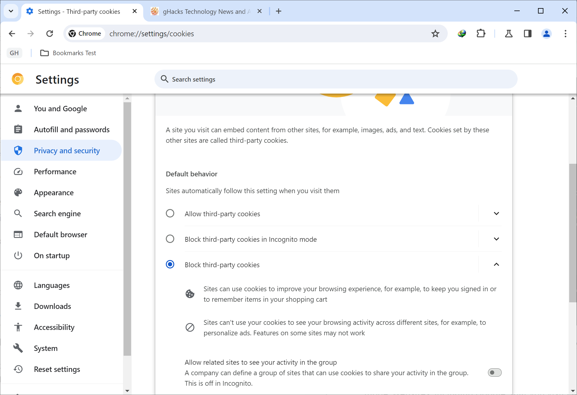
Task: Open the Chrome three-dot menu
Action: 565,34
